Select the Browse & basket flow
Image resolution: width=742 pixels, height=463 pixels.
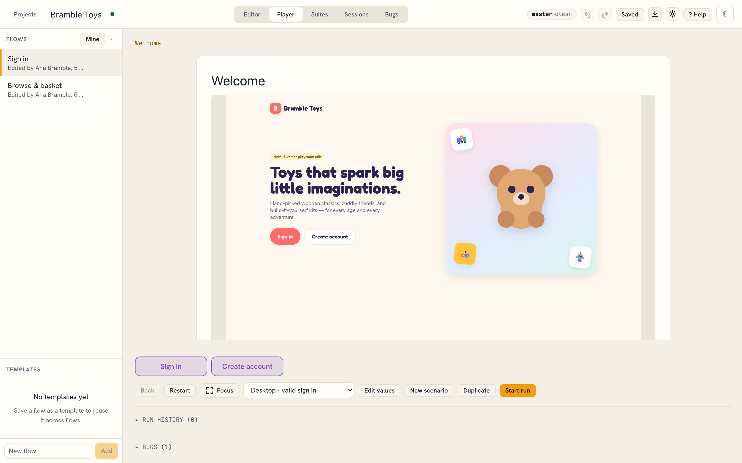(61, 90)
